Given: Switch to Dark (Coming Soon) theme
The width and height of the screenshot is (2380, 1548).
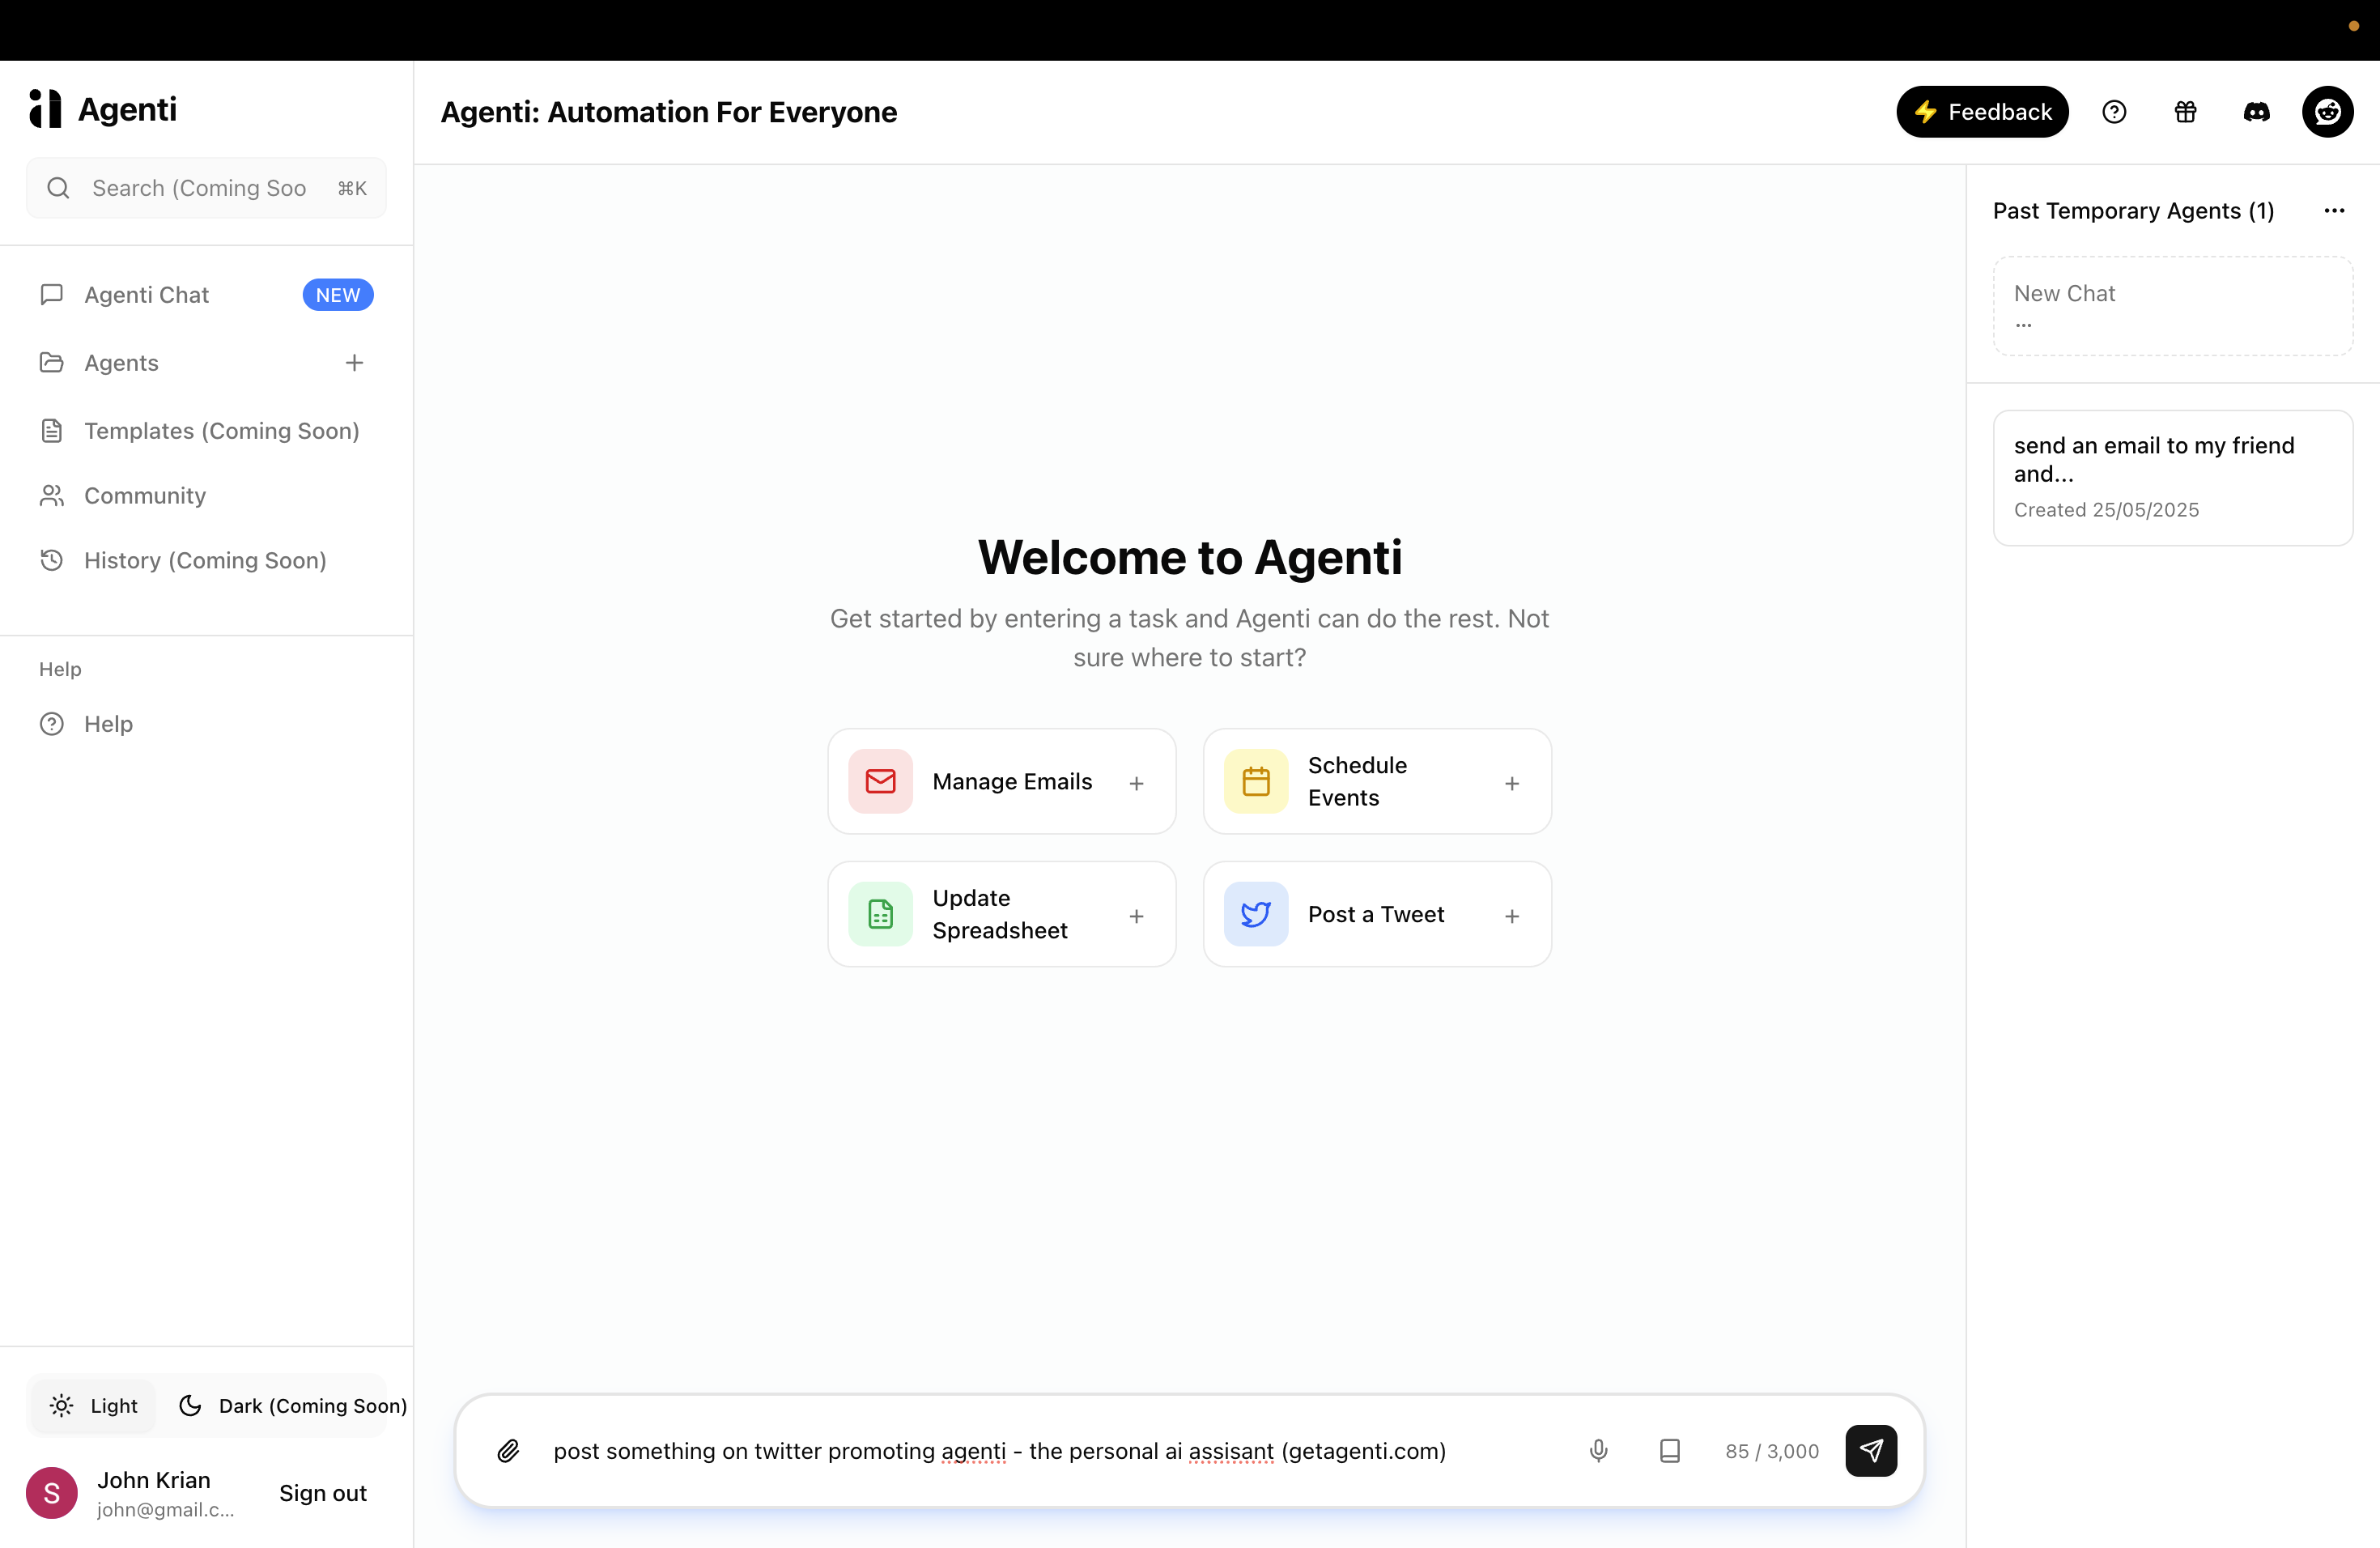Looking at the screenshot, I should 292,1406.
